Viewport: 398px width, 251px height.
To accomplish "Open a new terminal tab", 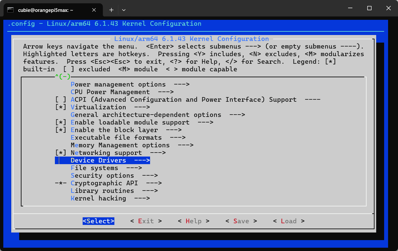I will (111, 10).
